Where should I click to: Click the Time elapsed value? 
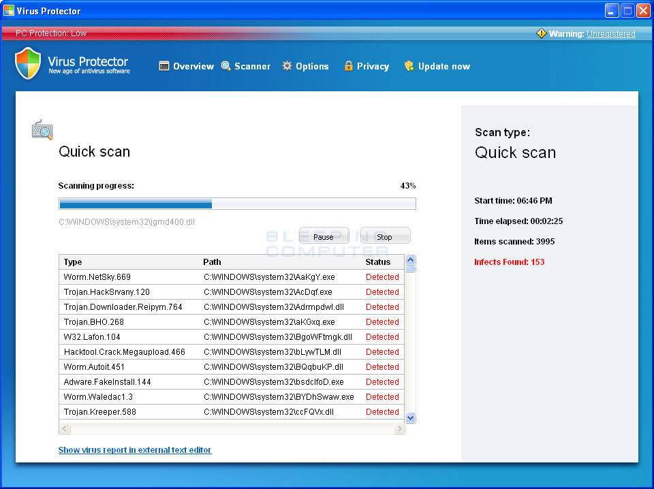[x=546, y=221]
